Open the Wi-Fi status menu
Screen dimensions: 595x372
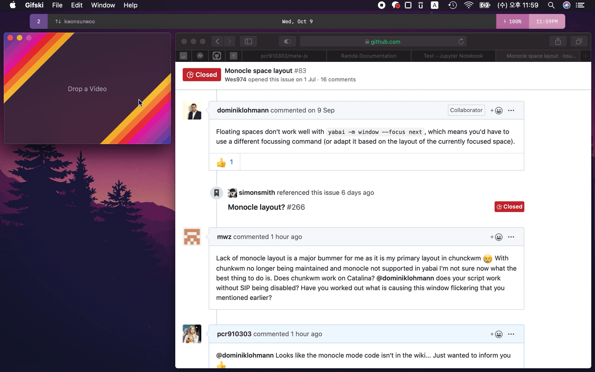tap(469, 5)
